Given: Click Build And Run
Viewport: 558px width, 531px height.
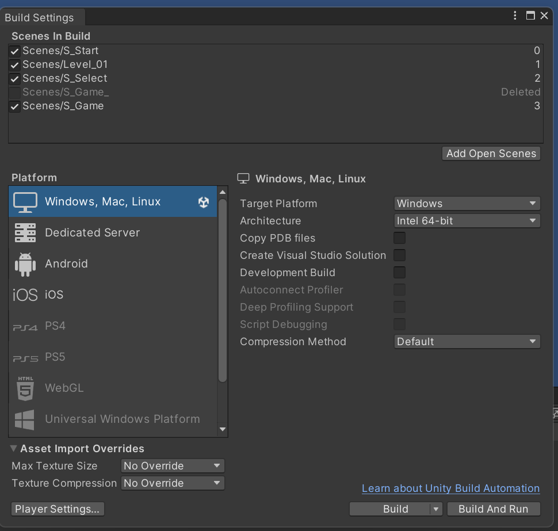Looking at the screenshot, I should [494, 509].
